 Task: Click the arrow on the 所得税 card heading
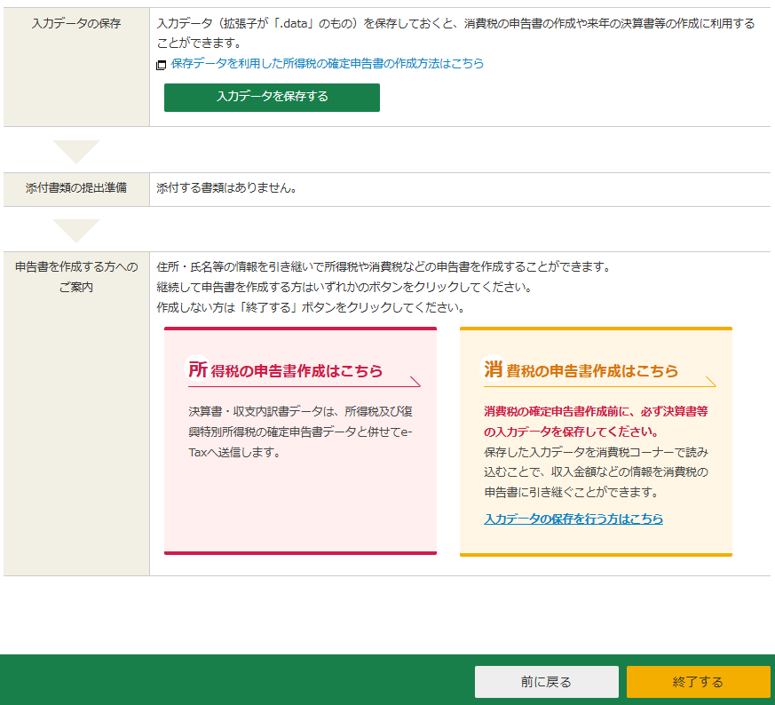coord(415,382)
